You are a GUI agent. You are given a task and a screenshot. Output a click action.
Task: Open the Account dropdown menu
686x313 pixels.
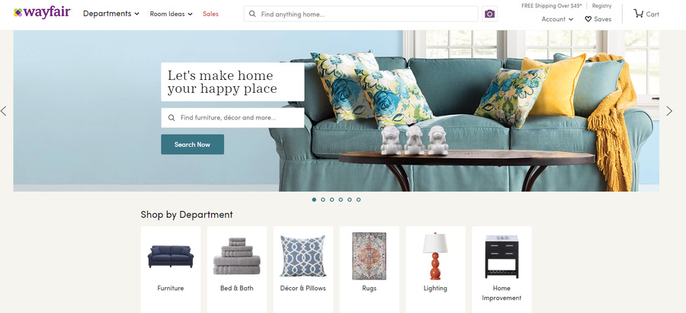pos(557,19)
